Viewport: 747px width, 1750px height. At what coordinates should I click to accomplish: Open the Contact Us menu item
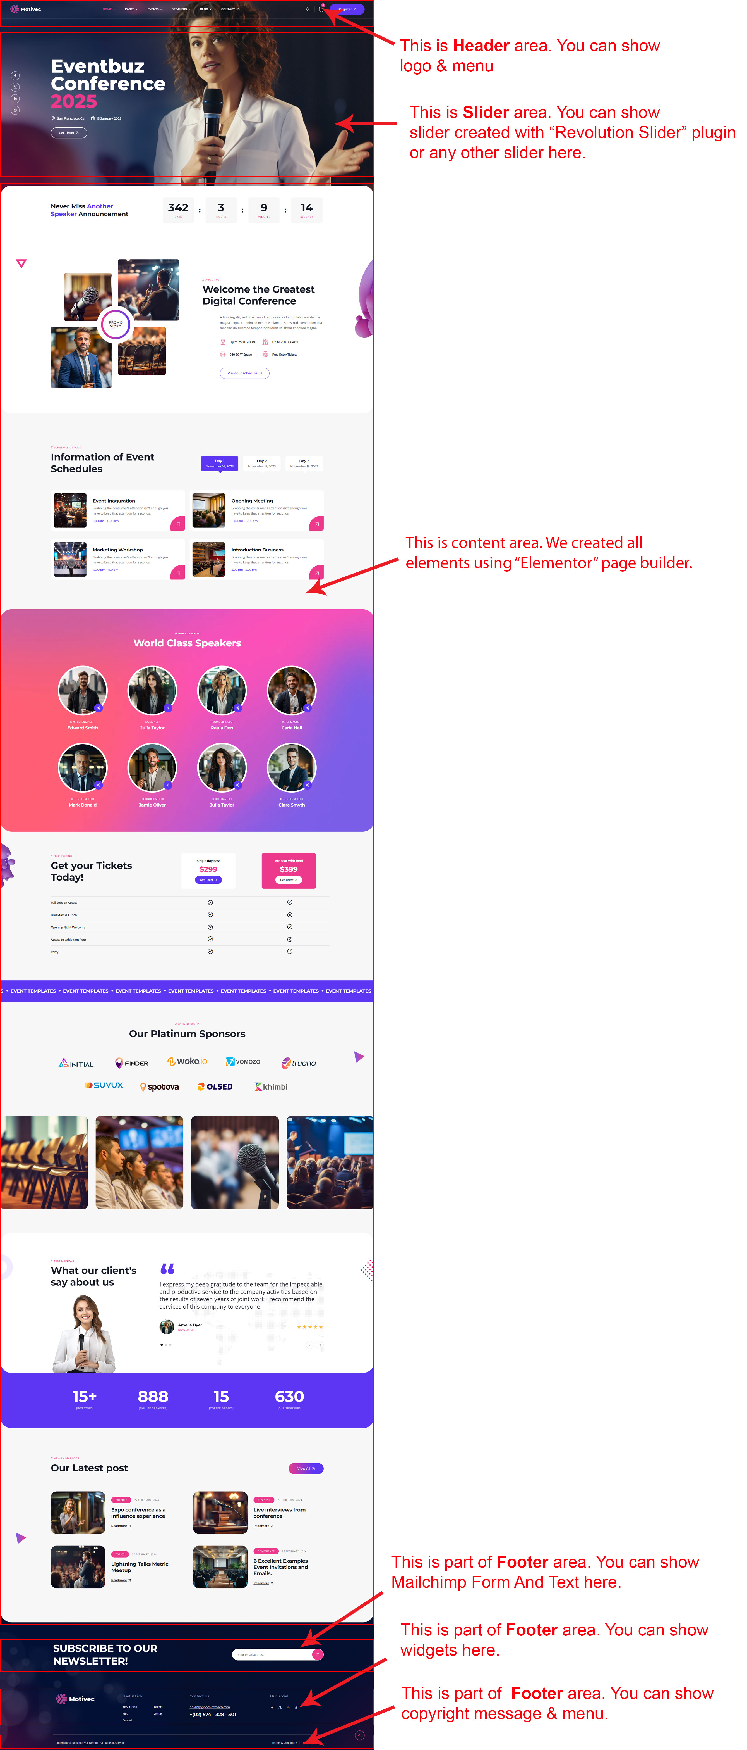point(230,9)
